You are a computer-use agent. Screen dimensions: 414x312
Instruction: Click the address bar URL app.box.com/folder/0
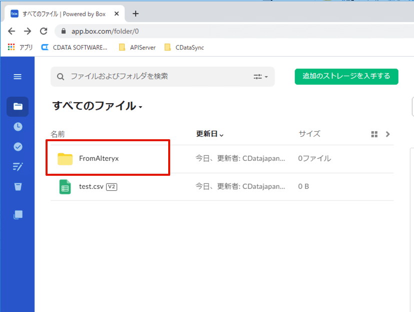coord(105,31)
